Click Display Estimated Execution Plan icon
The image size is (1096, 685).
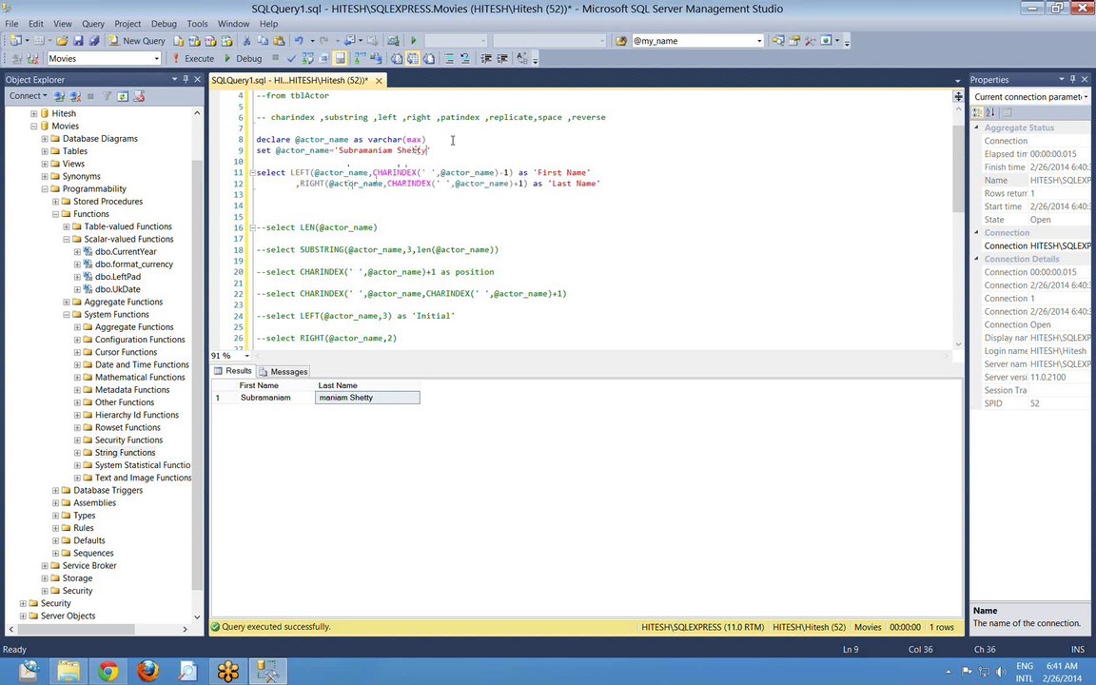307,59
